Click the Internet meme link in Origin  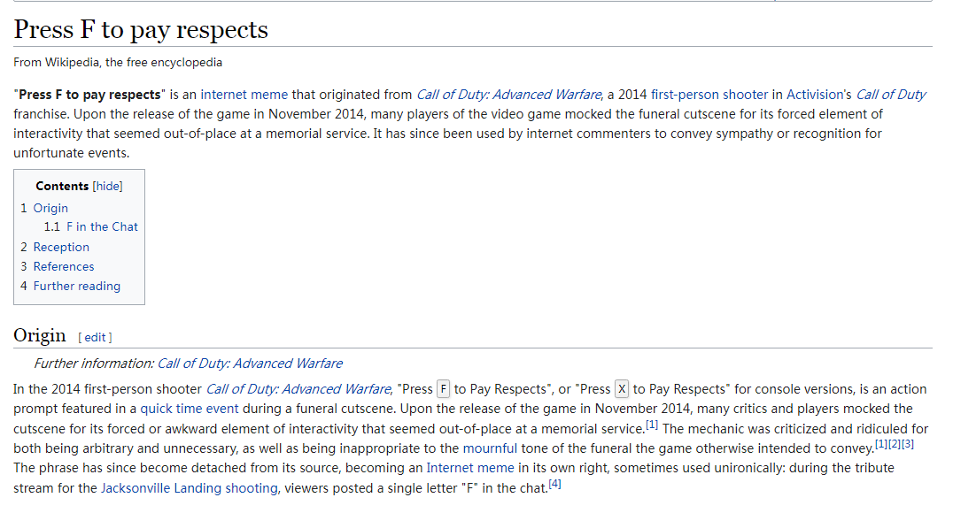coord(469,467)
